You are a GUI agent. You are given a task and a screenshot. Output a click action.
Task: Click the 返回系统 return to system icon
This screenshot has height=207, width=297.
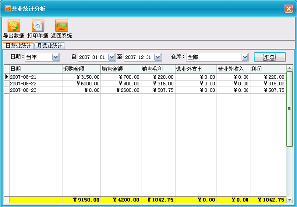click(x=61, y=26)
